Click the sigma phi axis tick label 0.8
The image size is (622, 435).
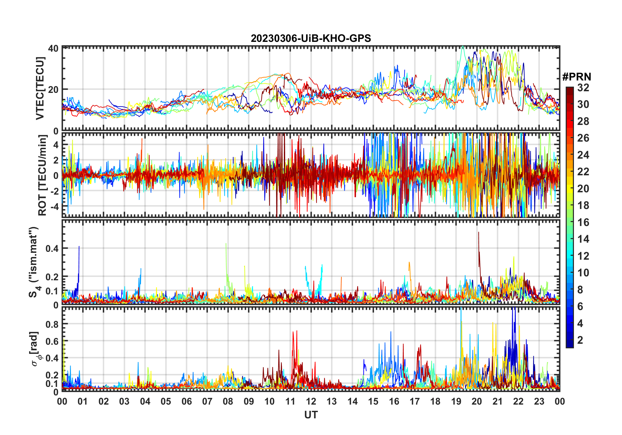coord(52,324)
